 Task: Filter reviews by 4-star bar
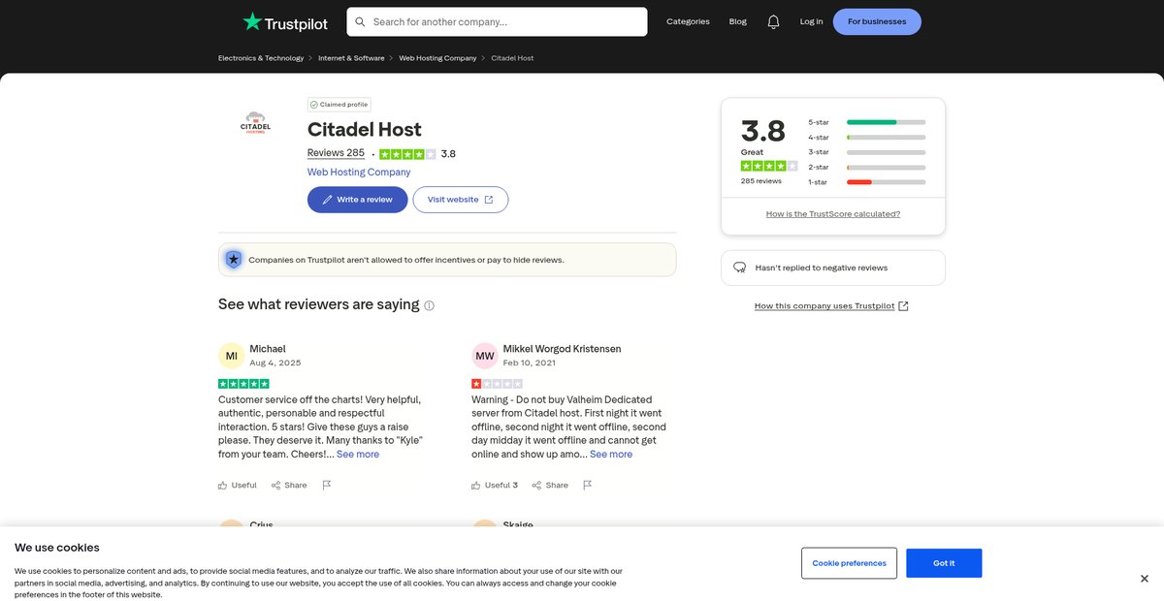[x=886, y=137]
